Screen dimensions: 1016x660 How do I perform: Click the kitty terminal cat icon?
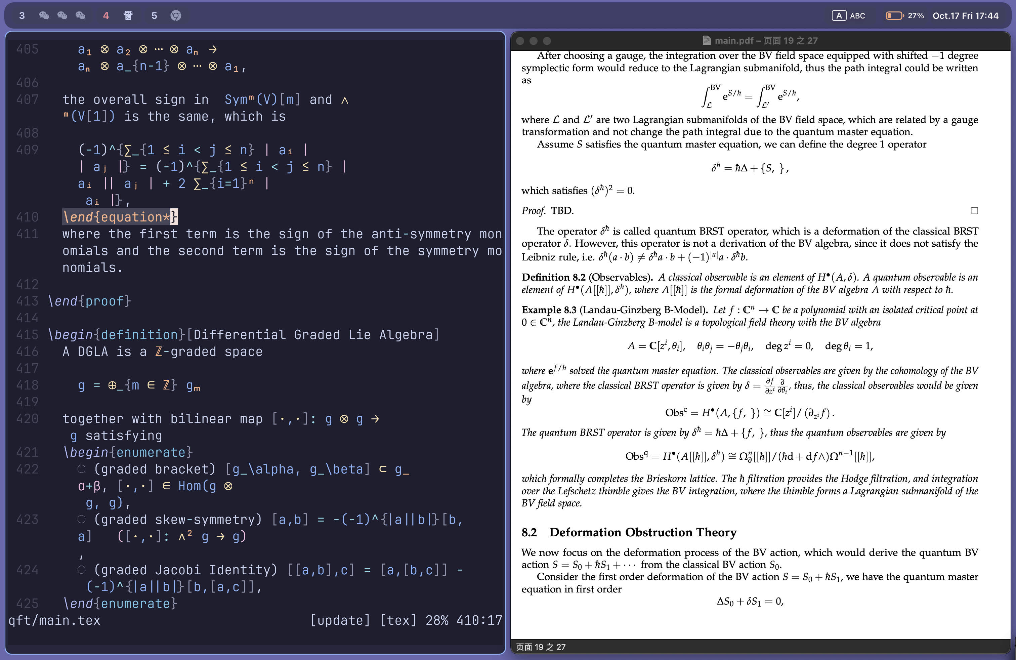point(128,16)
